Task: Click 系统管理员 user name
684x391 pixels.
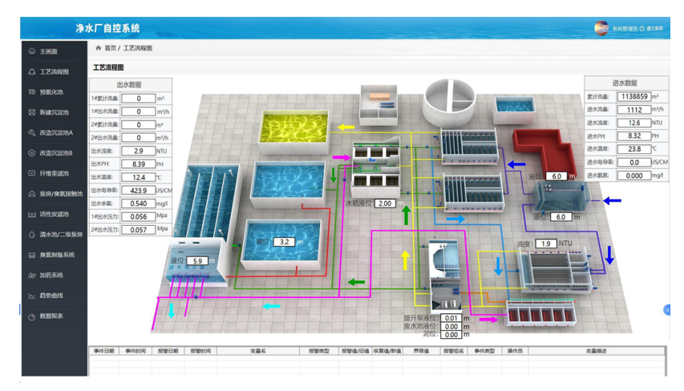Action: click(625, 28)
